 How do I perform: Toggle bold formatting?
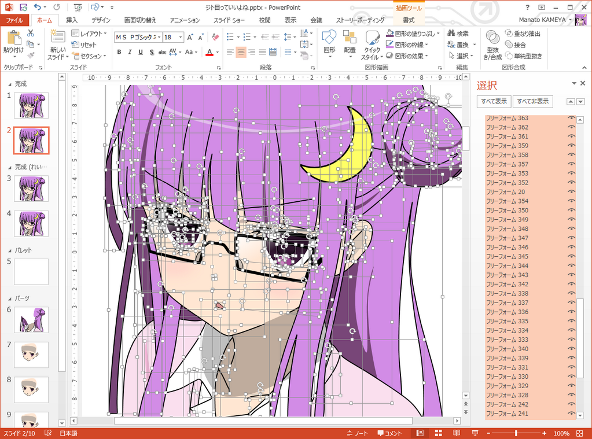click(119, 52)
